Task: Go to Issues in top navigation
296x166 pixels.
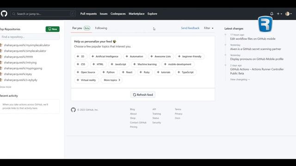Action: pyautogui.click(x=104, y=14)
